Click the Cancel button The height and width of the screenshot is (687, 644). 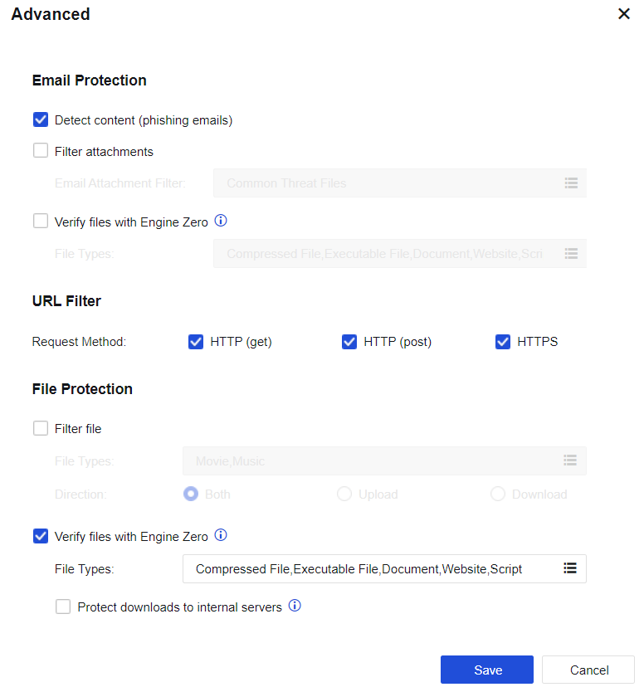[x=588, y=670]
